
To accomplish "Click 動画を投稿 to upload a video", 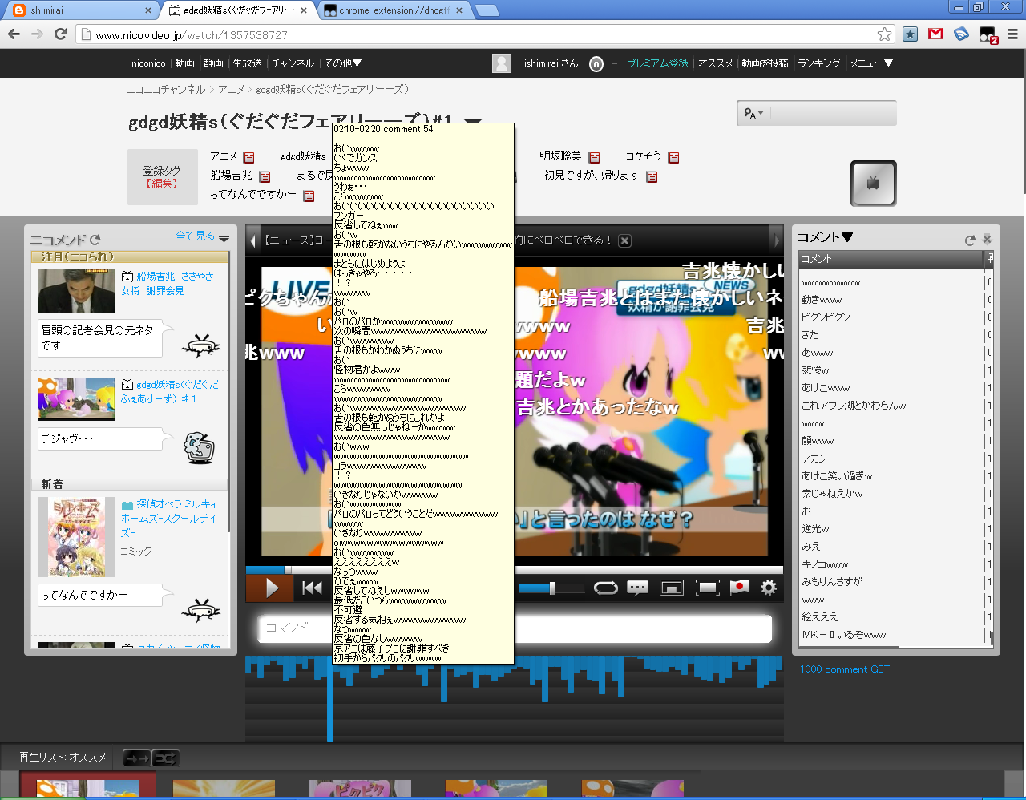I will (x=765, y=63).
